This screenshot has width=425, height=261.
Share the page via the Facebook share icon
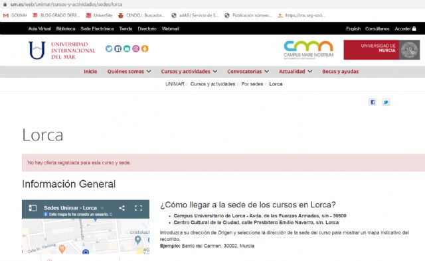(373, 102)
